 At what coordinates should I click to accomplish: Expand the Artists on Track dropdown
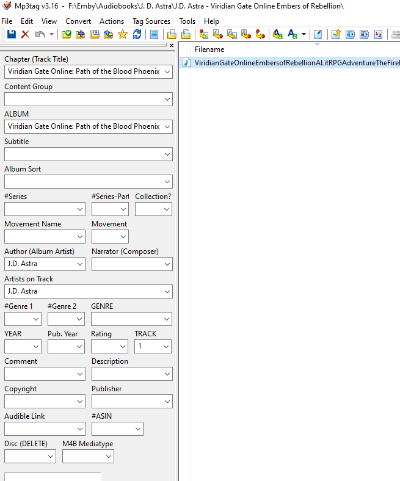point(167,291)
